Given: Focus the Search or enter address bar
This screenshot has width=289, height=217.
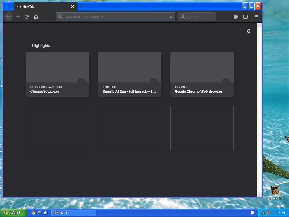Looking at the screenshot, I should pos(115,17).
